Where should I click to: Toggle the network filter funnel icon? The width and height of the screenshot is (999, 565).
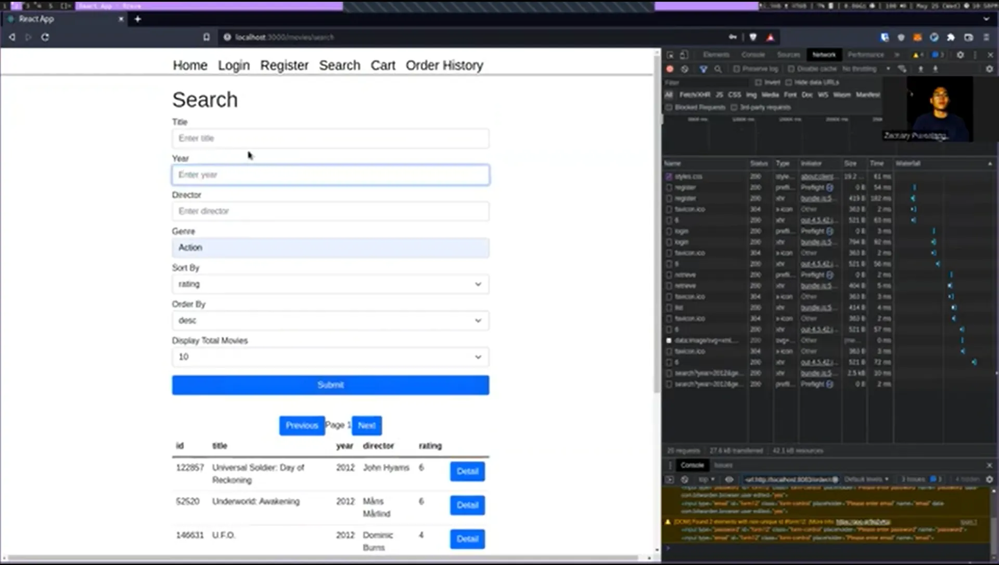point(703,69)
